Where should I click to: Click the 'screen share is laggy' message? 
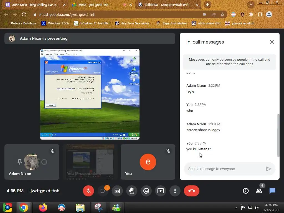pyautogui.click(x=203, y=130)
